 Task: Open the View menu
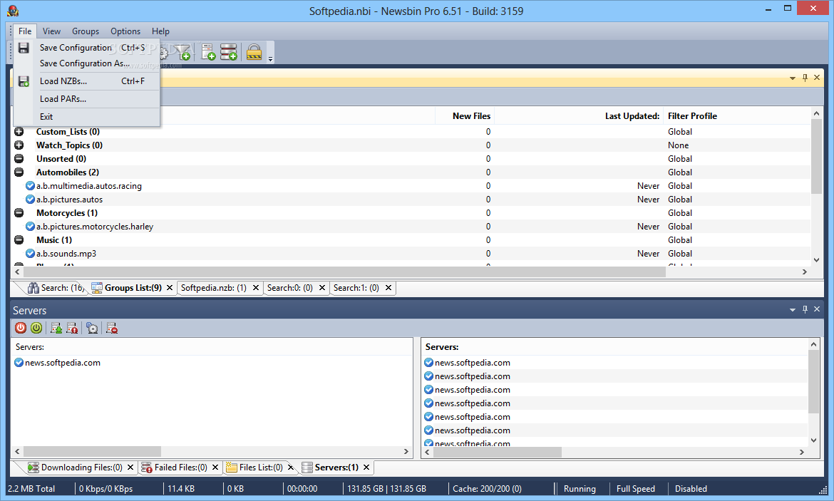[51, 31]
